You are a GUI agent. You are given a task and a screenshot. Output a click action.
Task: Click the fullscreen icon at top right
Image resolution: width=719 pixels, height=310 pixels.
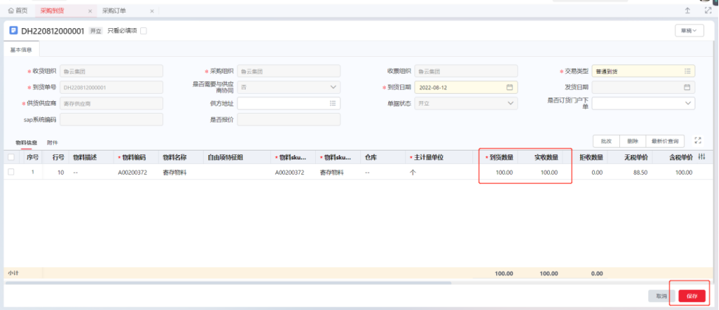tap(707, 10)
